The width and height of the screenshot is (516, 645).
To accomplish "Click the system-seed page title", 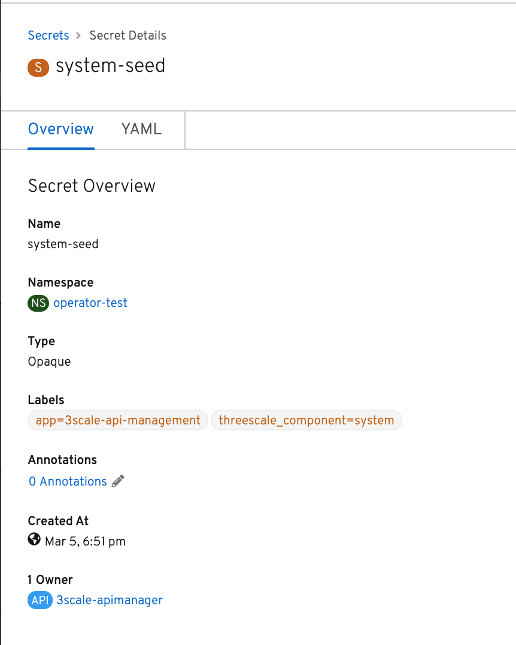I will [111, 66].
